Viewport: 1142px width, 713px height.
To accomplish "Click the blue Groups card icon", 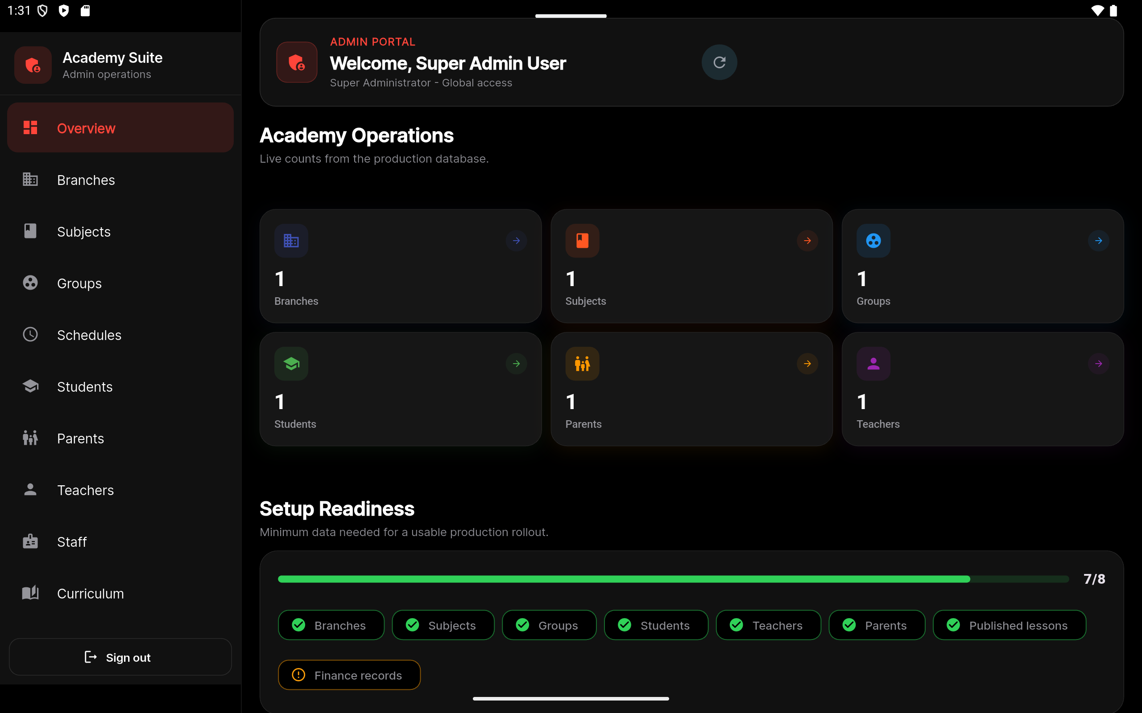I will point(873,241).
